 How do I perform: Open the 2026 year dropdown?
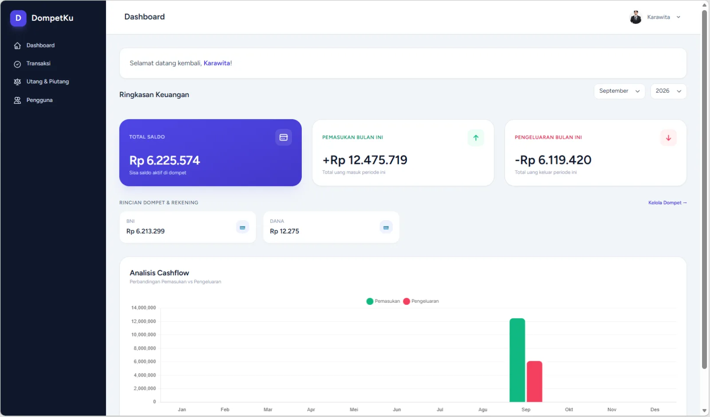[x=668, y=91]
